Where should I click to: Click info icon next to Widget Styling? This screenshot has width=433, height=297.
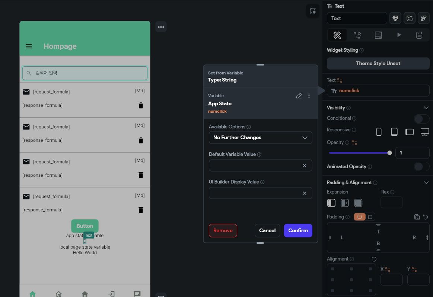pos(362,50)
